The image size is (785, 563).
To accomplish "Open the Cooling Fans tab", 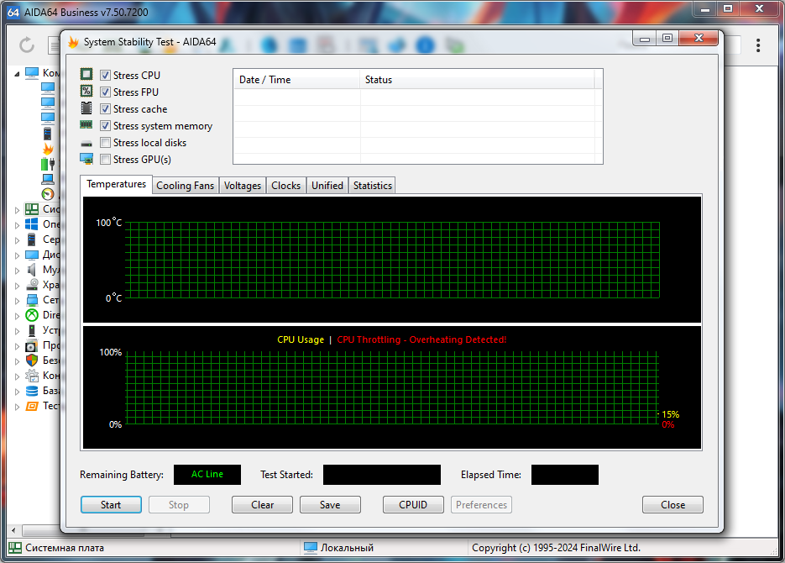I will 186,186.
